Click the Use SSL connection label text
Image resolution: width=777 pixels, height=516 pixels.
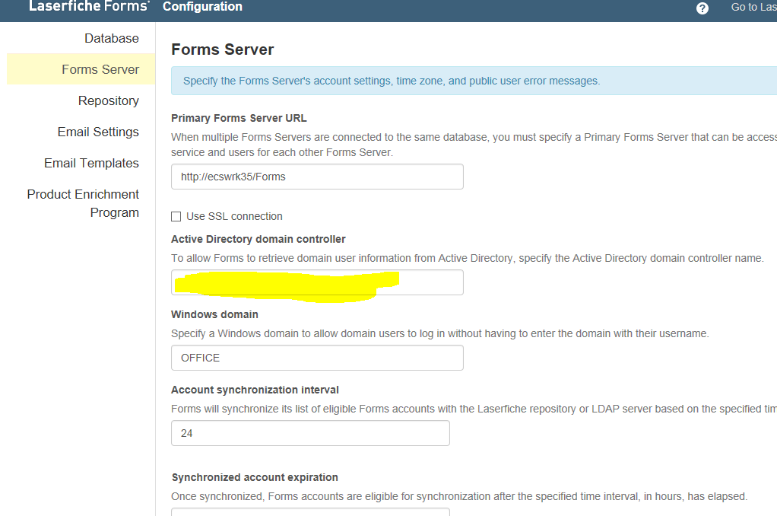tap(234, 216)
